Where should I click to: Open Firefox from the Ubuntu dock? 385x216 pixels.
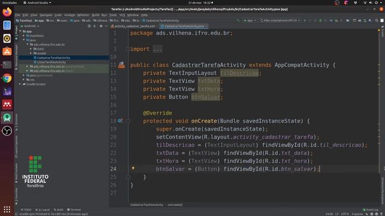[x=7, y=12]
